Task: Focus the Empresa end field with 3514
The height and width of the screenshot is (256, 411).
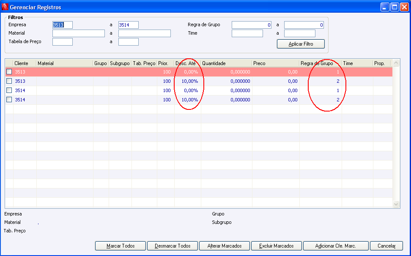Action: coord(129,25)
